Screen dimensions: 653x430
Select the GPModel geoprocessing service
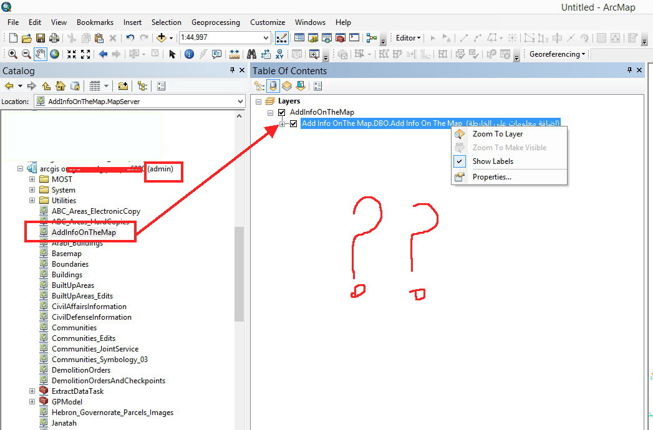tap(67, 402)
